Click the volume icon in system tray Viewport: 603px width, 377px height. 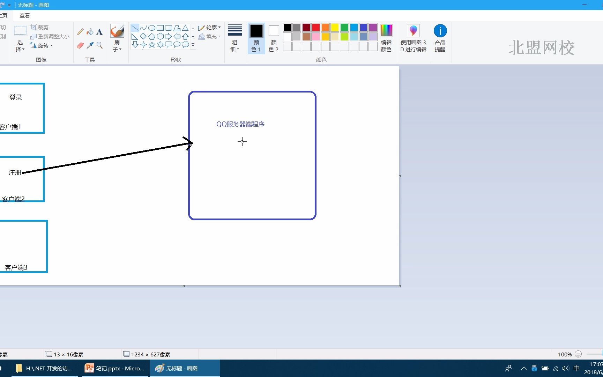point(566,368)
